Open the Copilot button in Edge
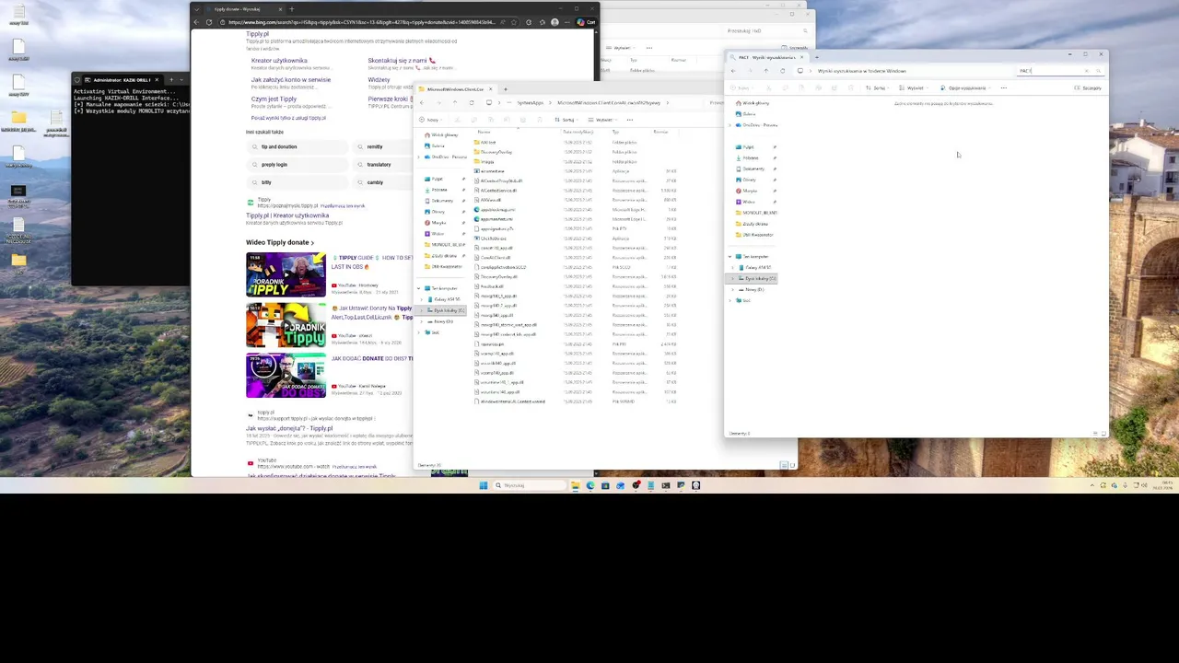 (588, 22)
